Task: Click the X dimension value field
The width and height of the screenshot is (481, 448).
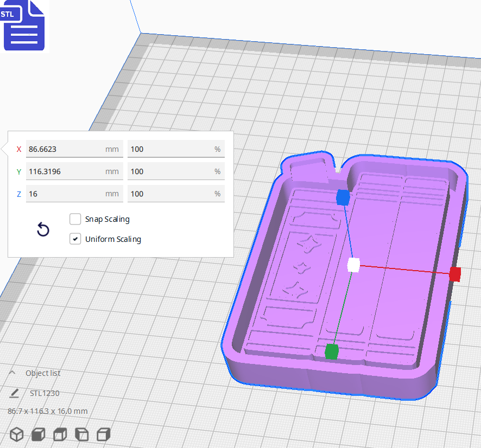Action: pyautogui.click(x=74, y=149)
